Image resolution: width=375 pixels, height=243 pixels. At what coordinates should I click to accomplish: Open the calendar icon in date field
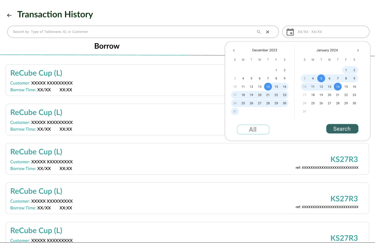click(x=290, y=32)
